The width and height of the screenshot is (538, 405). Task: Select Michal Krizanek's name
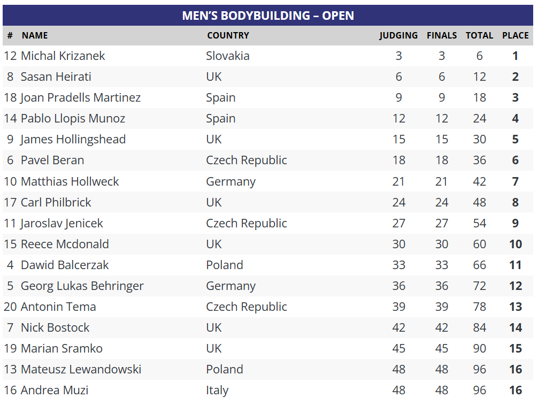[63, 56]
